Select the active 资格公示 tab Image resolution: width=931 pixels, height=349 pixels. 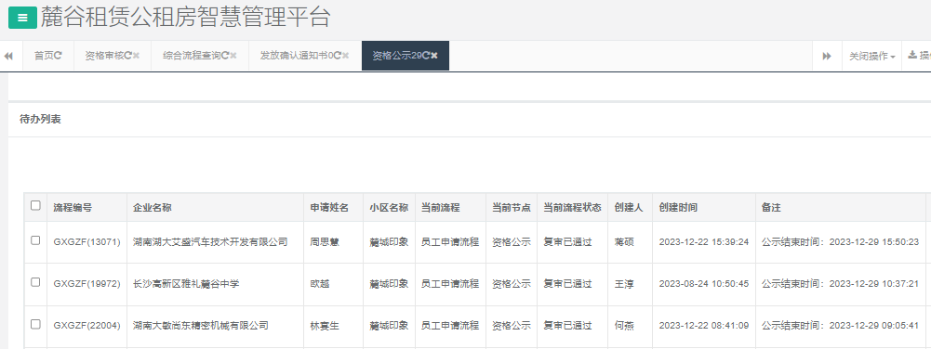405,56
